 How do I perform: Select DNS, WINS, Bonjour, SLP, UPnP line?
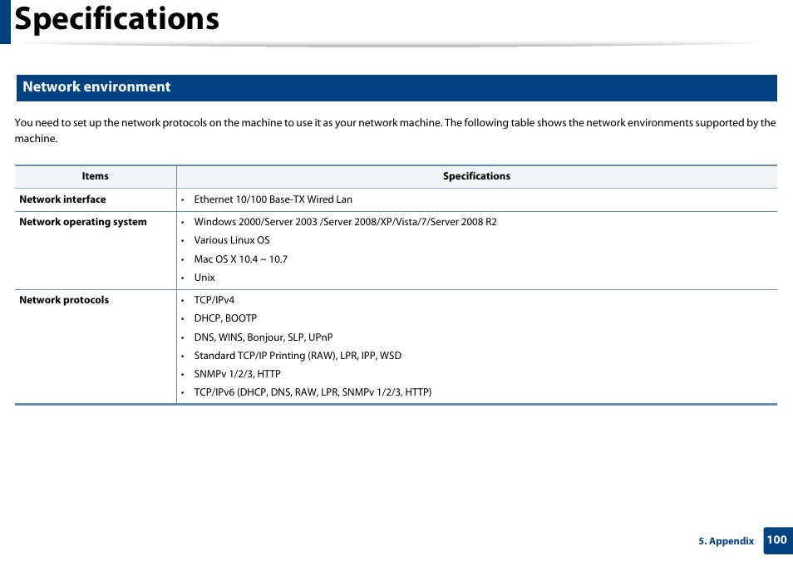click(x=264, y=337)
